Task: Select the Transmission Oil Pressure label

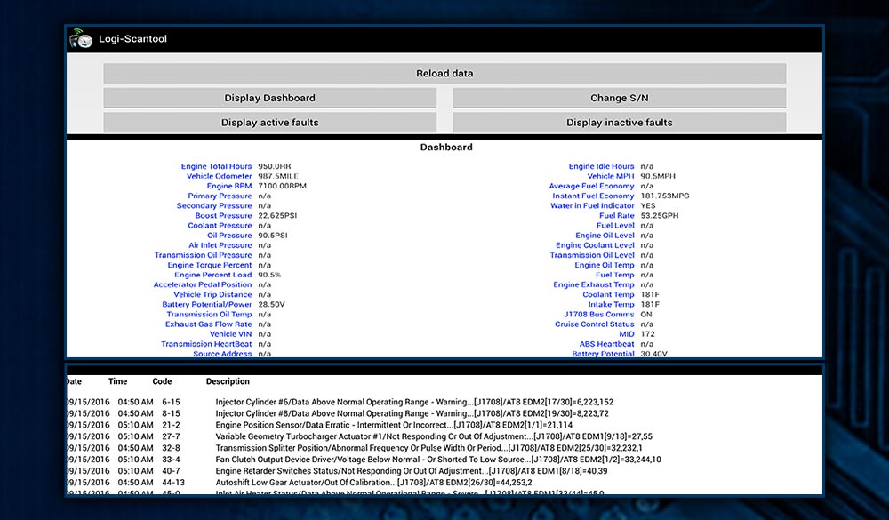Action: pyautogui.click(x=203, y=255)
